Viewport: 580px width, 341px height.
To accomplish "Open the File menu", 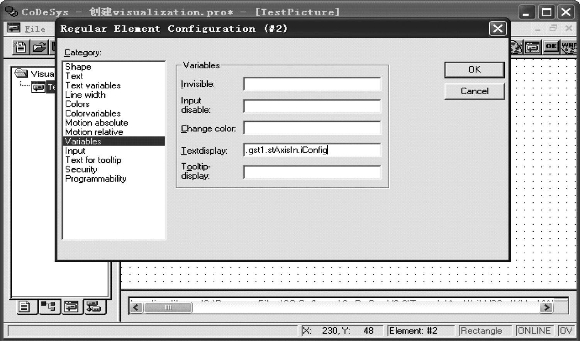I will click(x=35, y=29).
